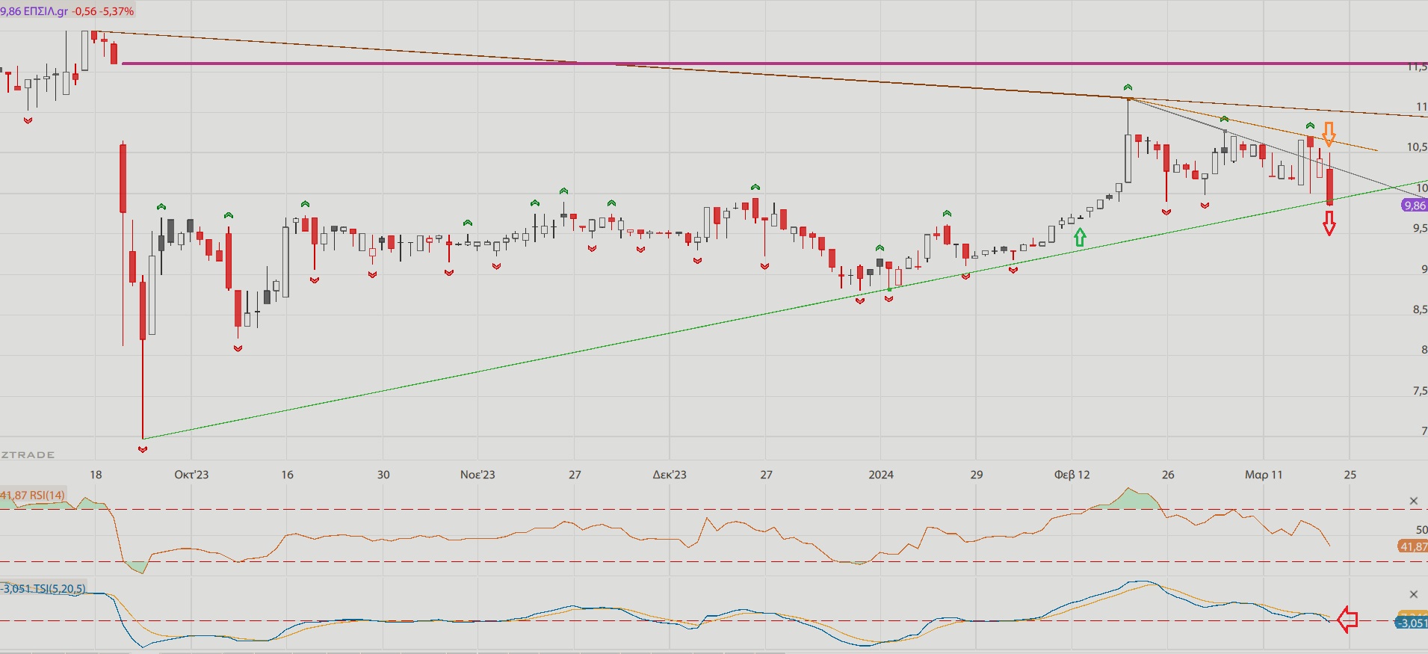Close the RSI(14) indicator panel
Screen dimensions: 1428x654
pyautogui.click(x=1413, y=502)
